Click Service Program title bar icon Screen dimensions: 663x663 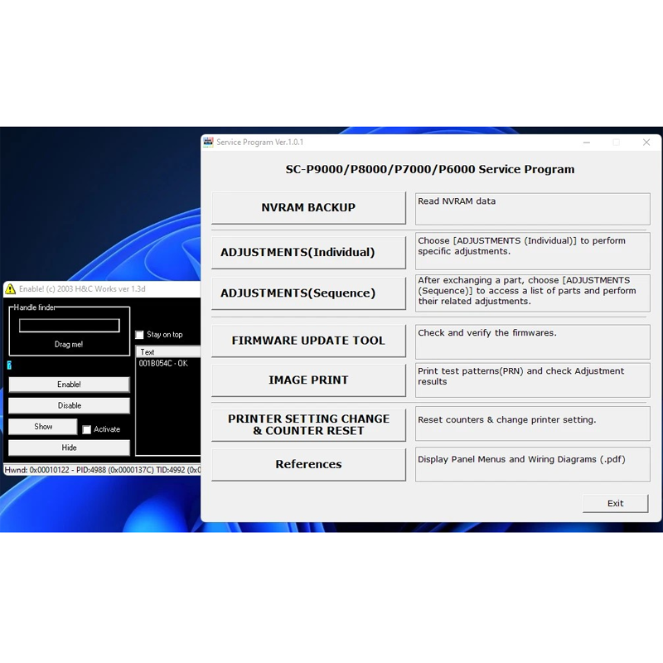click(x=208, y=142)
